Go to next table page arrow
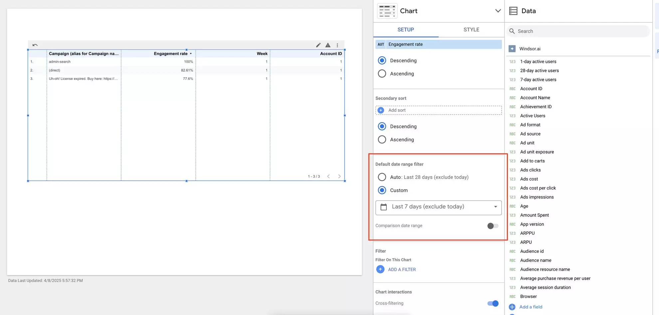Viewport: 659px width, 315px height. click(x=339, y=176)
